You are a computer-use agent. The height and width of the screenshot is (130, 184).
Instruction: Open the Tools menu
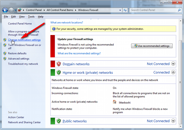tap(31, 17)
